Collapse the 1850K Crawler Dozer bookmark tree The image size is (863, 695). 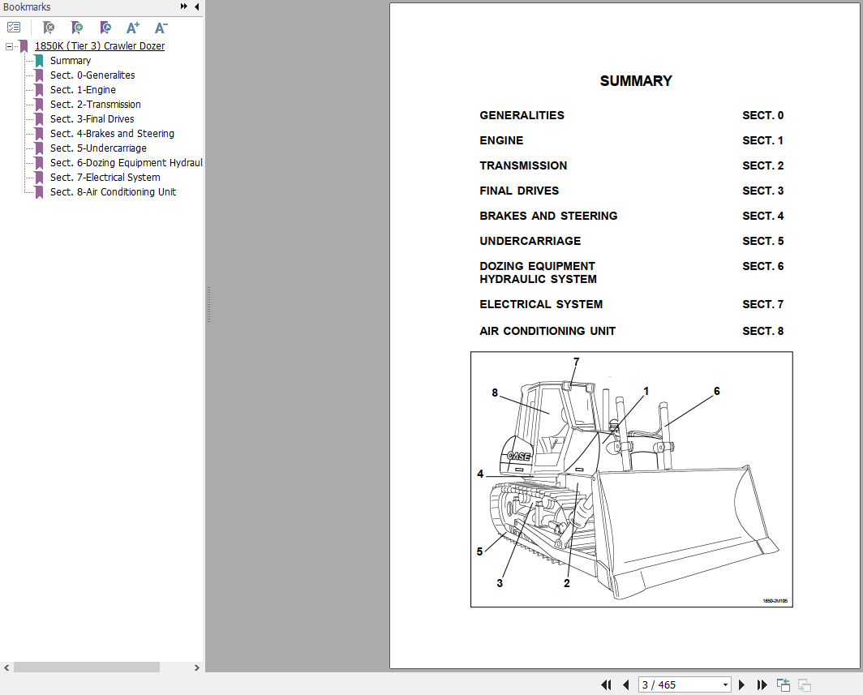point(9,46)
